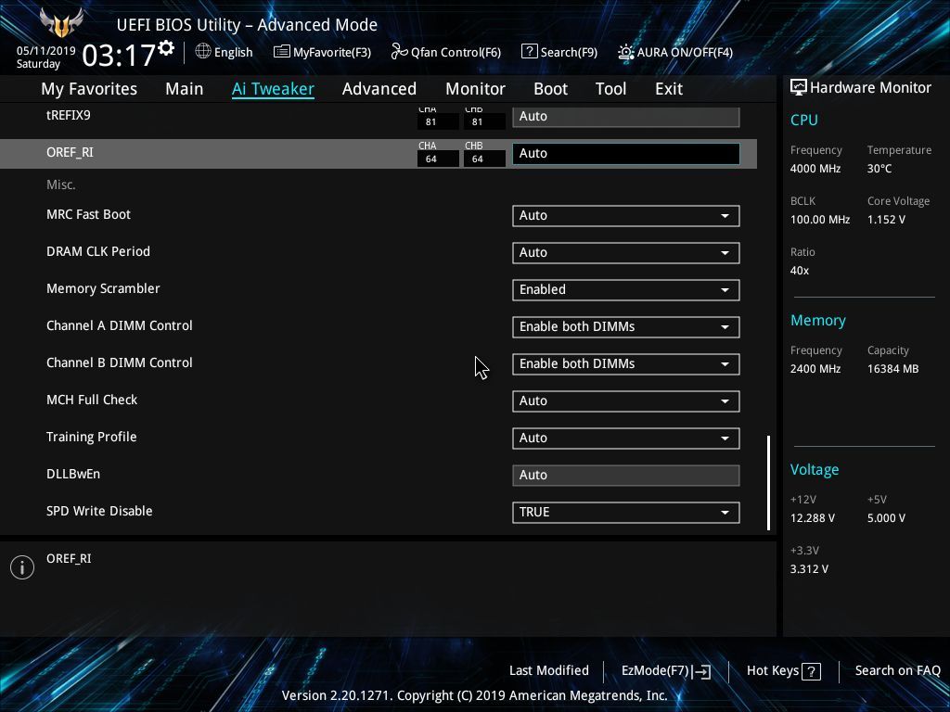950x712 pixels.
Task: Click the Training Profile label
Action: coord(92,438)
